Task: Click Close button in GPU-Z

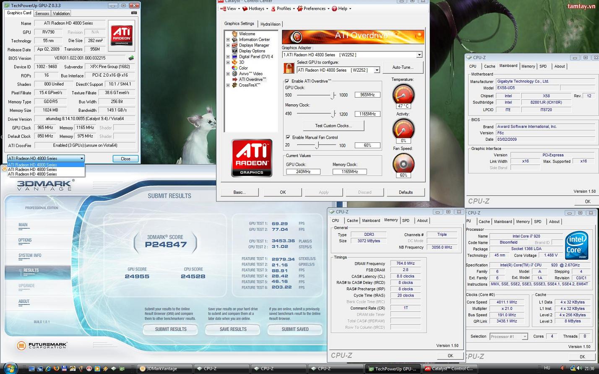Action: 125,159
